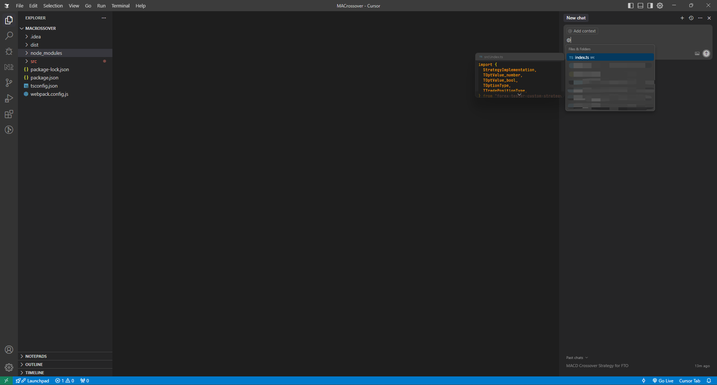This screenshot has width=717, height=385.
Task: Show chat history clock icon
Action: (691, 18)
